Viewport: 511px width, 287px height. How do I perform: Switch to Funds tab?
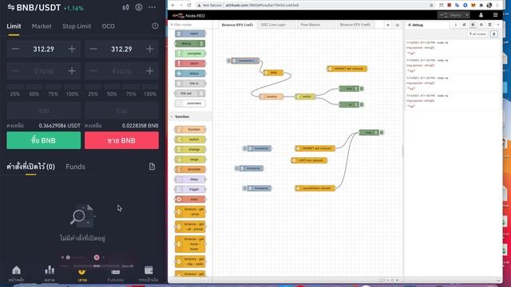click(75, 167)
